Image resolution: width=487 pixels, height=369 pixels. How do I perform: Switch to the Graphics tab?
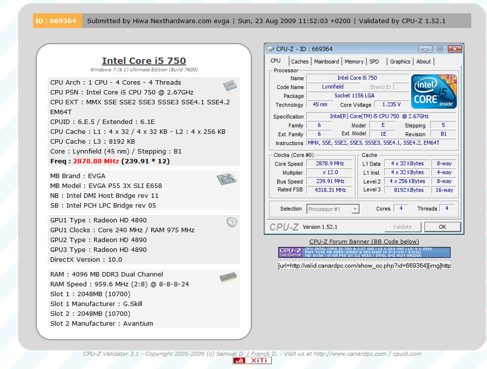point(400,61)
